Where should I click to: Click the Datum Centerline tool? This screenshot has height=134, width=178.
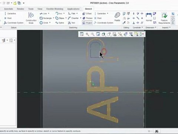(10, 13)
